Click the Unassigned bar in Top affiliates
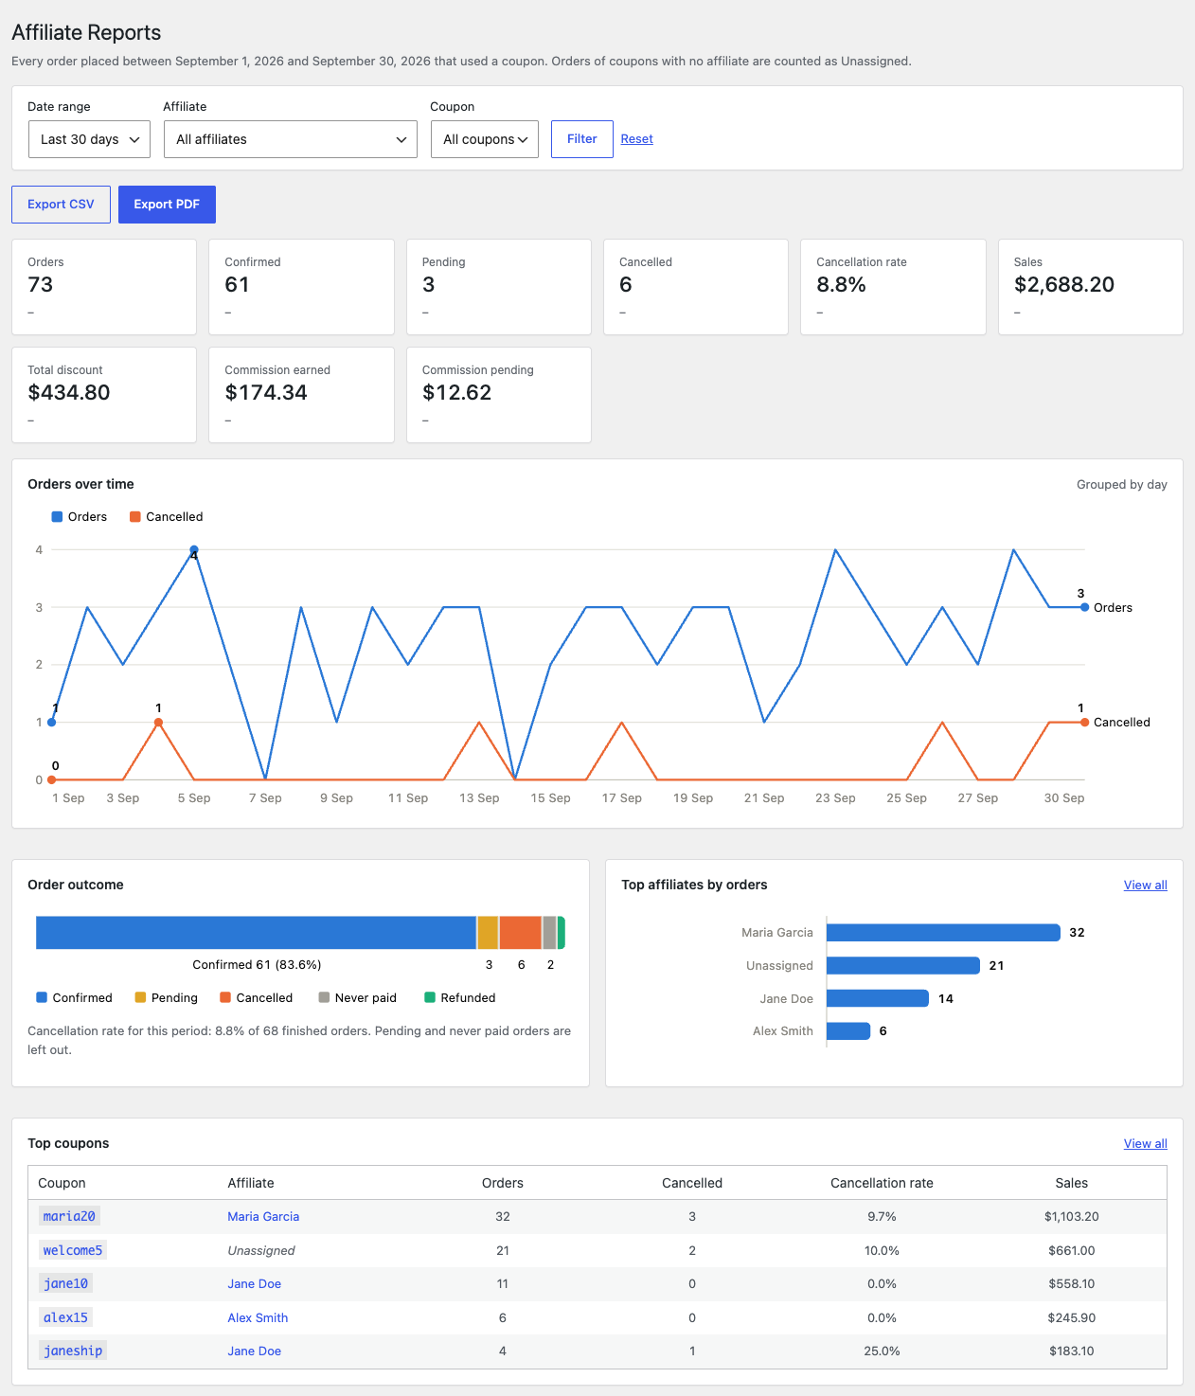Image resolution: width=1195 pixels, height=1396 pixels. point(903,965)
